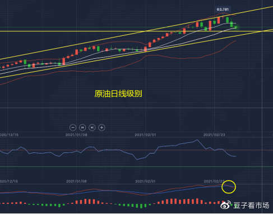Click the 63.781 high price label

tap(223, 10)
